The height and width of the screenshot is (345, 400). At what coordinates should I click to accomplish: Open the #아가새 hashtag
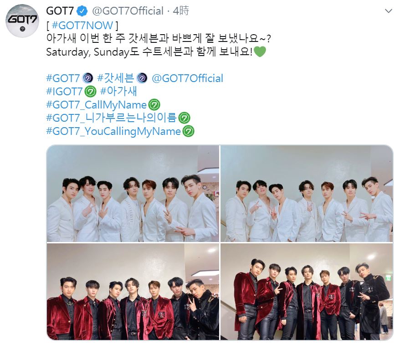point(118,92)
